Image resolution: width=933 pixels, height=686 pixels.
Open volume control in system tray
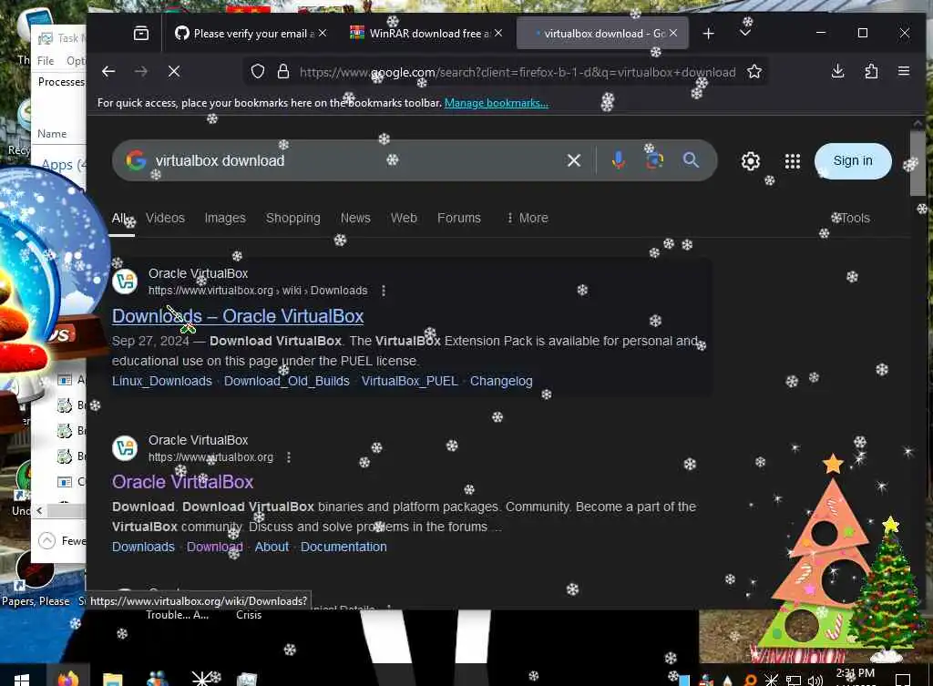(x=815, y=680)
